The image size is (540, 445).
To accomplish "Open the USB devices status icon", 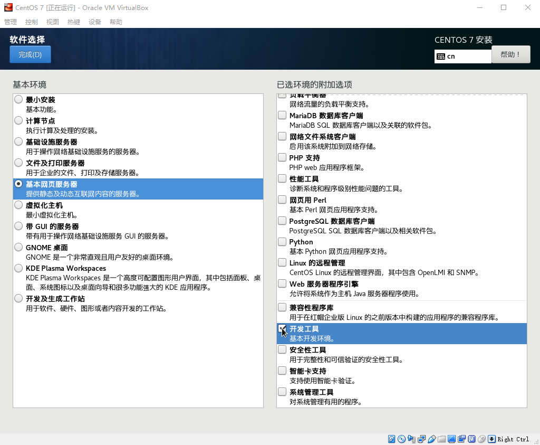I will (431, 439).
